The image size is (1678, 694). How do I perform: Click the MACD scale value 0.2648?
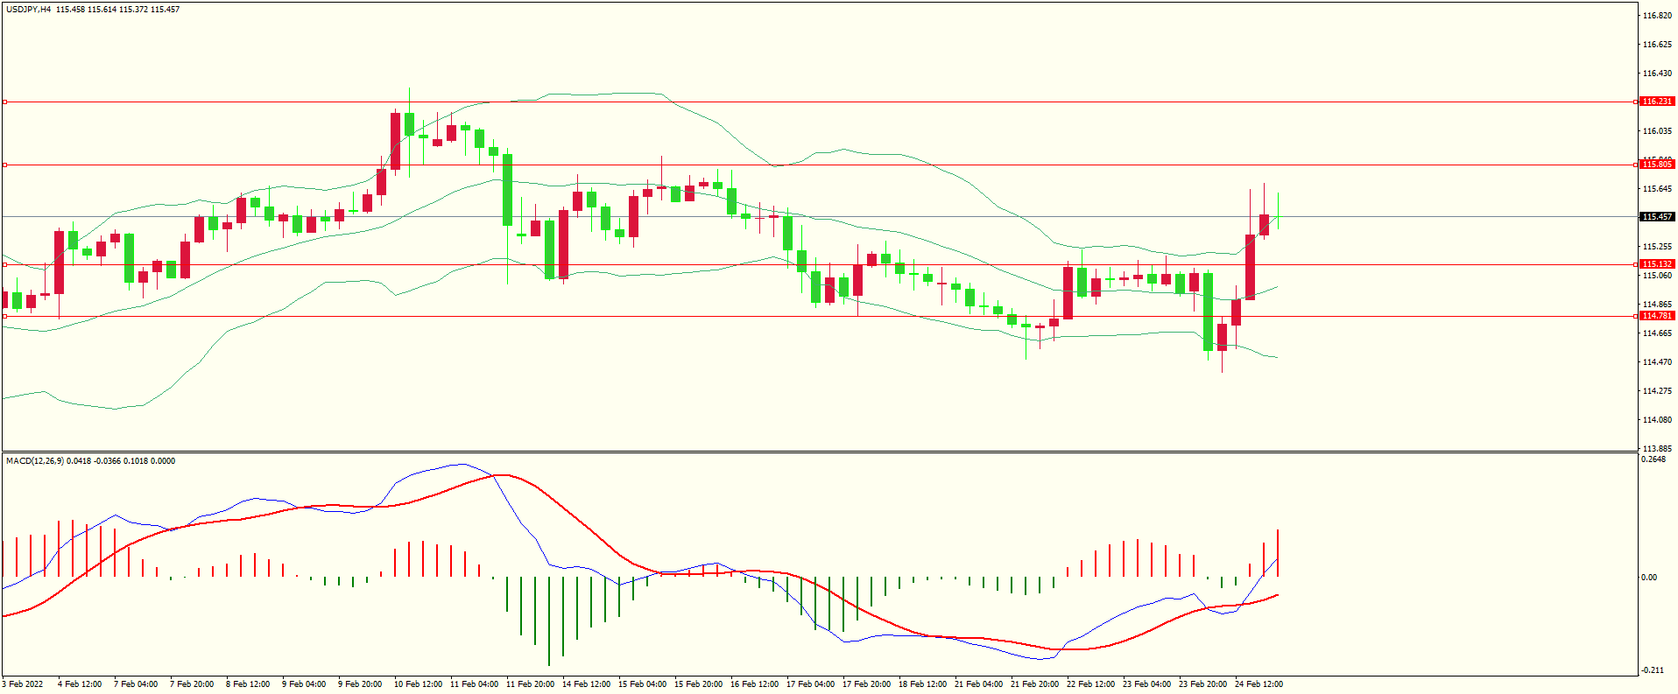[x=1654, y=459]
